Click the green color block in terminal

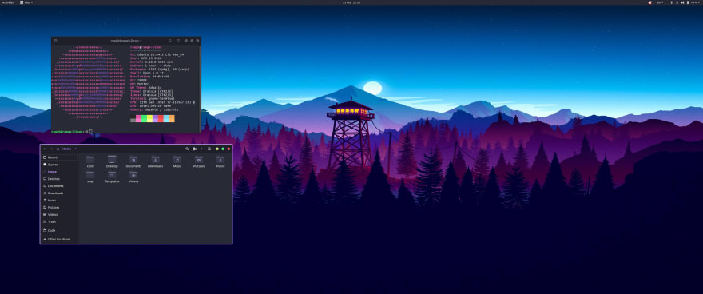[x=144, y=119]
